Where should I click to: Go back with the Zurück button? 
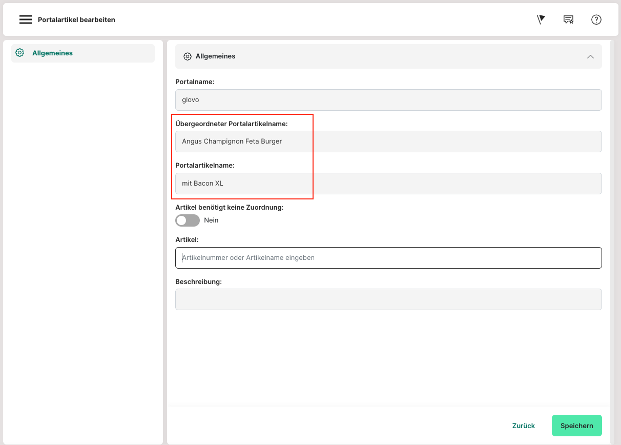click(x=523, y=426)
